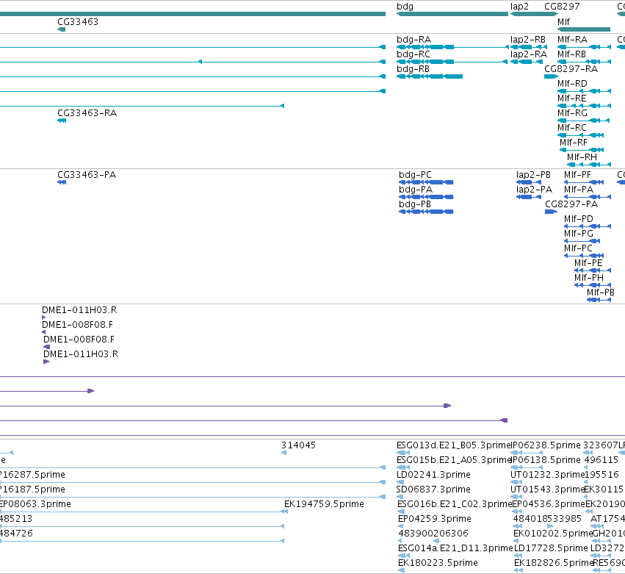Select transcript bdg-RC
Viewport: 625px width, 574px height.
point(452,62)
